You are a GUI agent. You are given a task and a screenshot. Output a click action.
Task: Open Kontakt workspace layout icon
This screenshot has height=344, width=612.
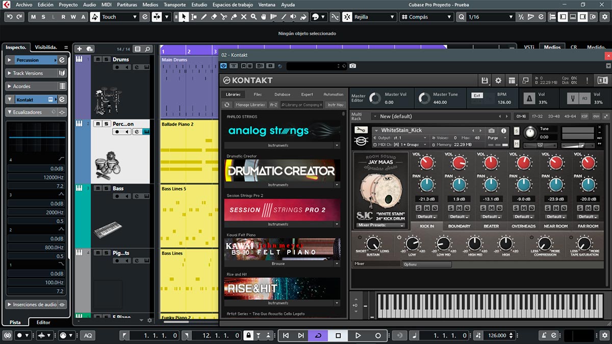(x=512, y=81)
